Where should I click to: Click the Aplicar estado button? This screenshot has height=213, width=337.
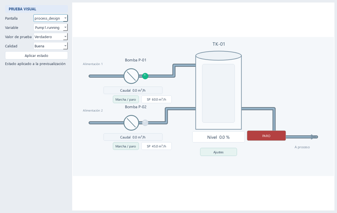(x=37, y=55)
